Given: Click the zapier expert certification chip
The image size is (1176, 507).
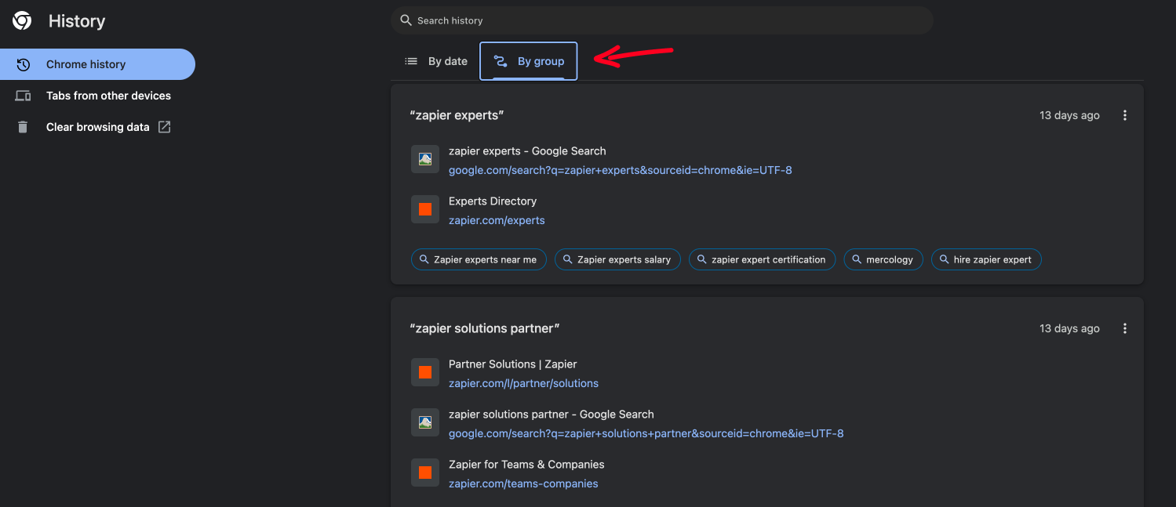Looking at the screenshot, I should pyautogui.click(x=762, y=259).
